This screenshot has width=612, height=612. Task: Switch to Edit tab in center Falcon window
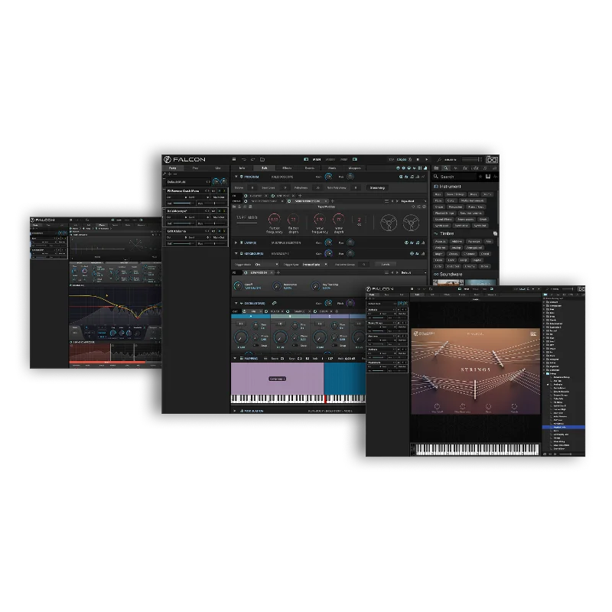264,168
